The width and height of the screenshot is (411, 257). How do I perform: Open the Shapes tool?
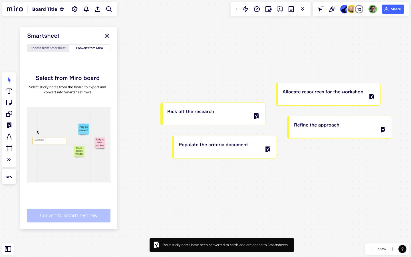[x=9, y=114]
